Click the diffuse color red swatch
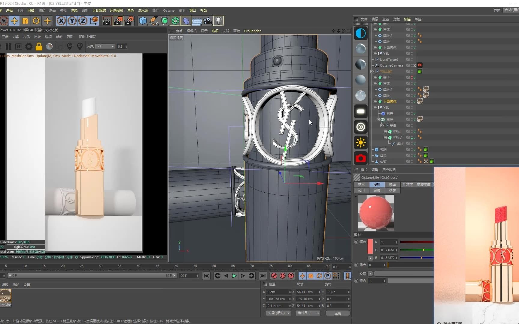The image size is (519, 324). [x=370, y=246]
